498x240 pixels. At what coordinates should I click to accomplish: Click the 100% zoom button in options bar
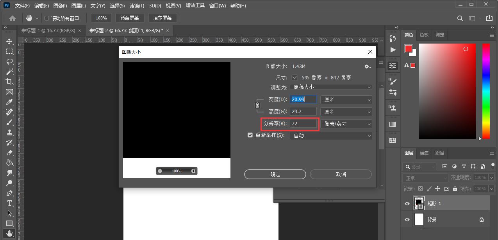click(102, 18)
